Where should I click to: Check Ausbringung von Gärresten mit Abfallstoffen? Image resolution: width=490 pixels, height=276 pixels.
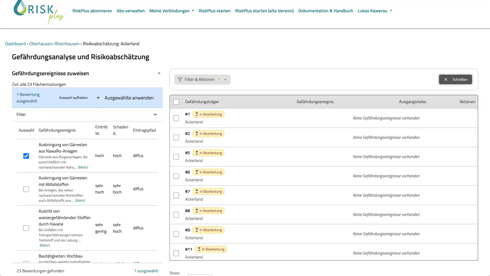[26, 189]
